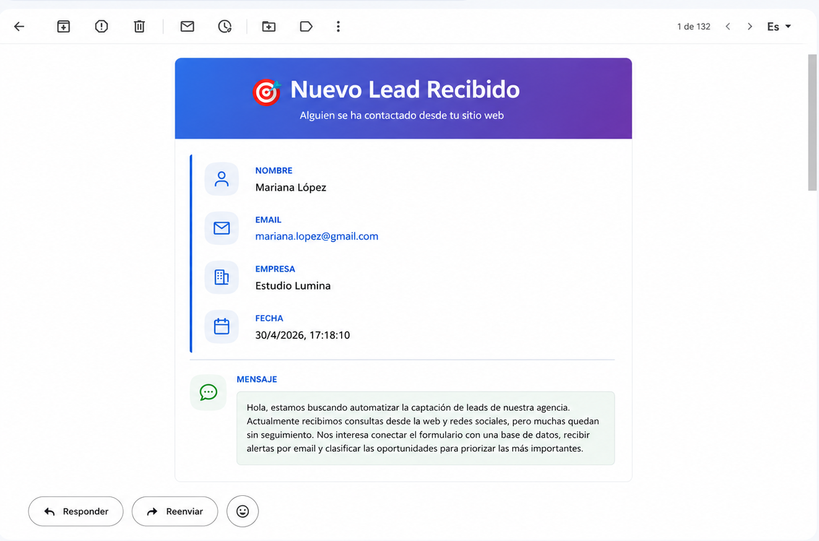Open the emoji reaction button

pos(243,511)
